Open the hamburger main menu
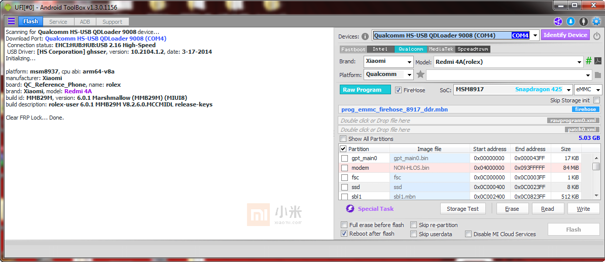 point(11,21)
